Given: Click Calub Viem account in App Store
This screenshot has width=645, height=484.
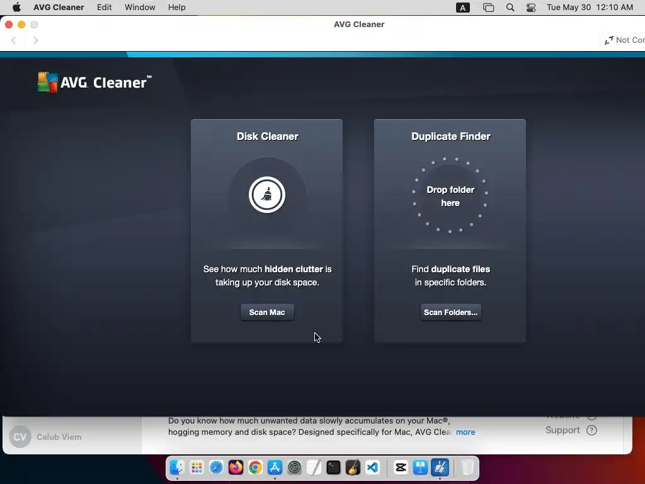Looking at the screenshot, I should pyautogui.click(x=59, y=437).
